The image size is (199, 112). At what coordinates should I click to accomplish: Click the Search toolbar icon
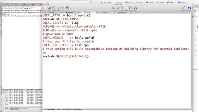(x=135, y=8)
